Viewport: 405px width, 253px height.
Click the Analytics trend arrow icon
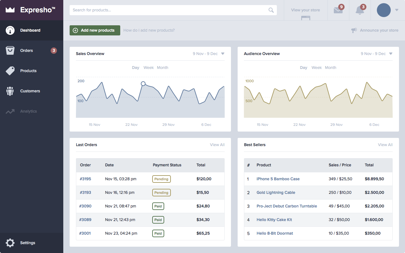coord(10,111)
